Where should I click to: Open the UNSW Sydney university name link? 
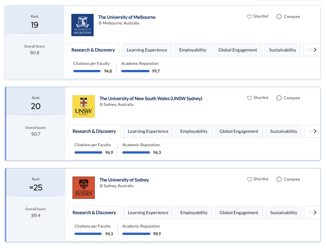(151, 98)
